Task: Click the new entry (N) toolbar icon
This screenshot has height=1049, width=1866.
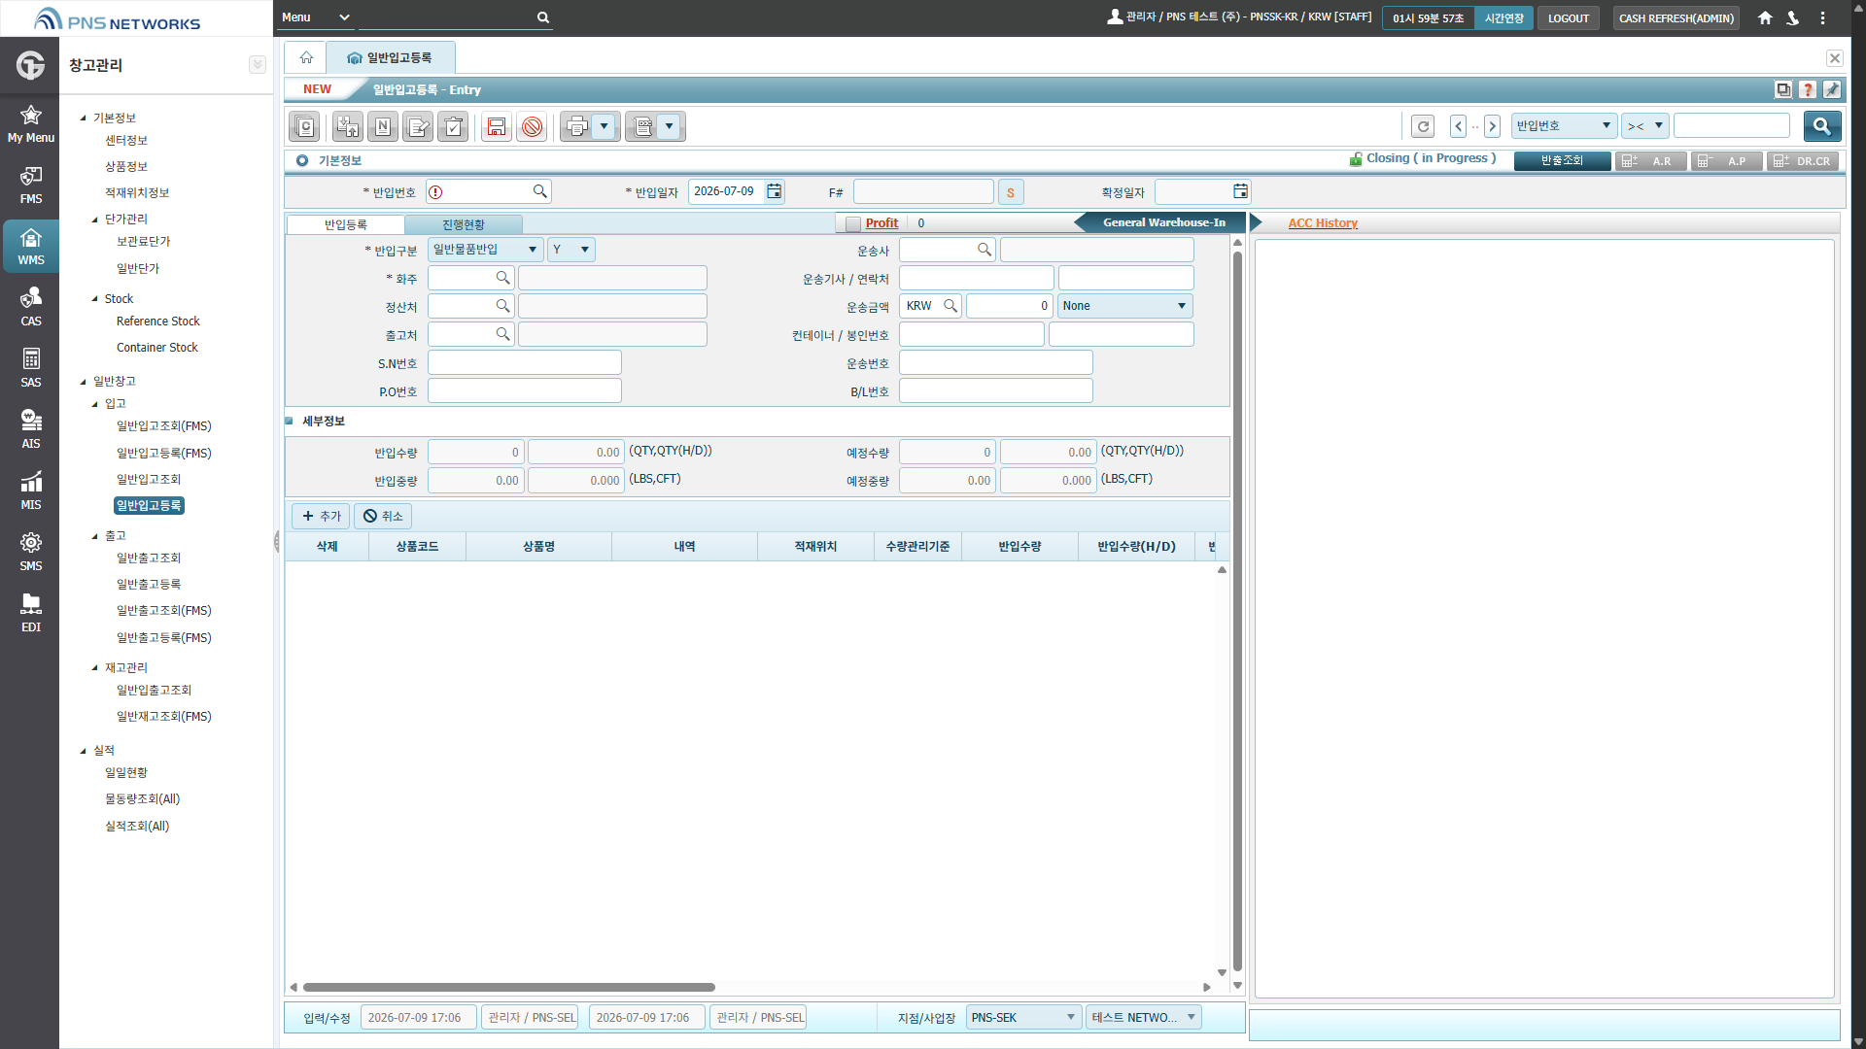Action: pos(383,127)
